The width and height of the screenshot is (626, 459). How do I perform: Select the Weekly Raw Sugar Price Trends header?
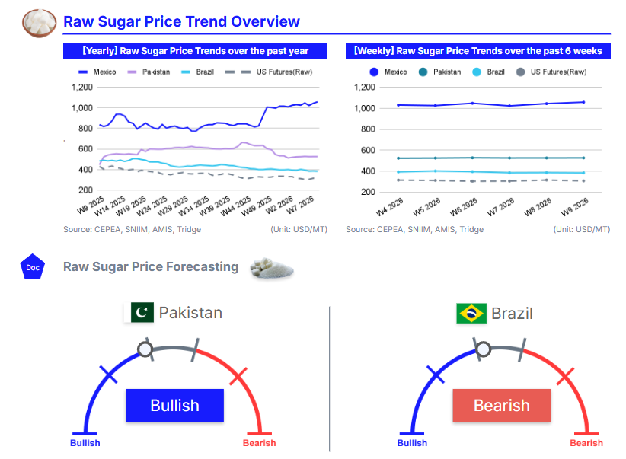pos(477,51)
